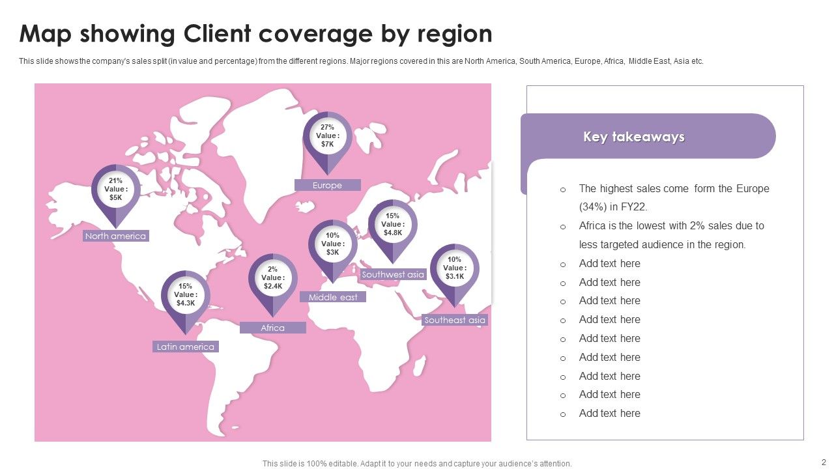Select the bullet before the first Add text here
This screenshot has width=834, height=469.
tap(563, 264)
